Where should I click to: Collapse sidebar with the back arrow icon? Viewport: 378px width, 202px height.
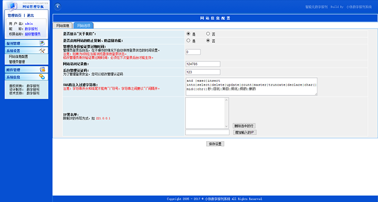tap(57, 7)
